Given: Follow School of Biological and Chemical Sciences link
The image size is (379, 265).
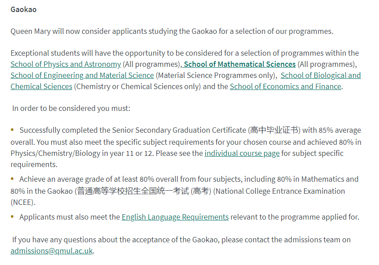Looking at the screenshot, I should (320, 75).
